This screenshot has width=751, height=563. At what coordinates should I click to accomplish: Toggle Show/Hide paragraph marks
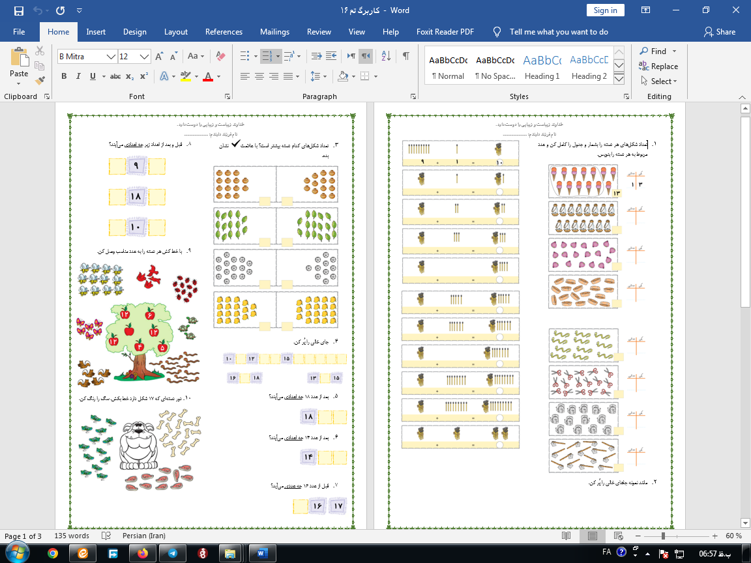[x=405, y=56]
